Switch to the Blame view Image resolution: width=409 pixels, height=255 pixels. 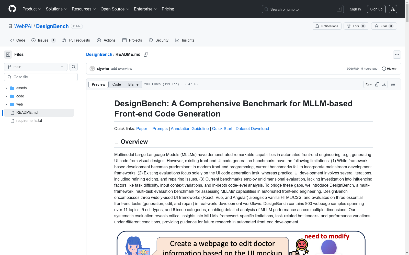(x=133, y=84)
